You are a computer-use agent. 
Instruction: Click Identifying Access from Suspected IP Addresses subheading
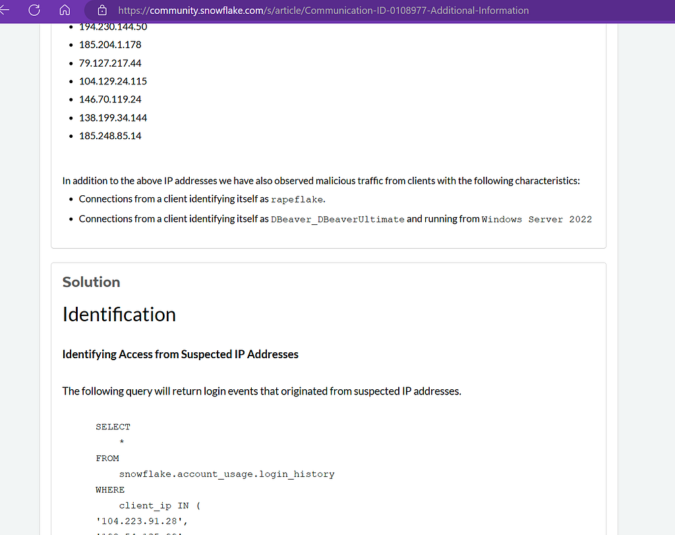[x=181, y=354]
